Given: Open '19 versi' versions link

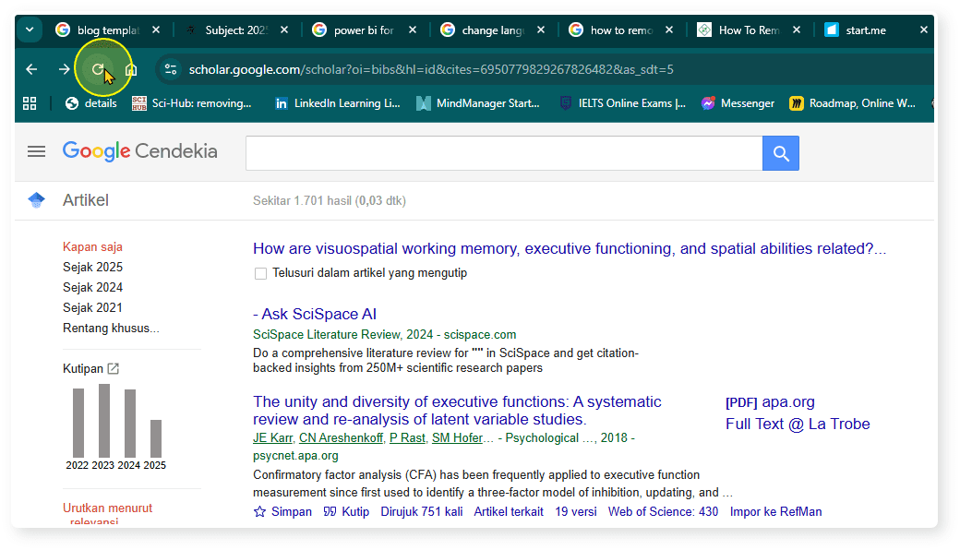Looking at the screenshot, I should click(x=575, y=511).
